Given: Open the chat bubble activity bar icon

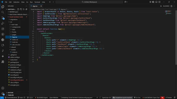Looking at the screenshot, I should [x=3, y=45].
